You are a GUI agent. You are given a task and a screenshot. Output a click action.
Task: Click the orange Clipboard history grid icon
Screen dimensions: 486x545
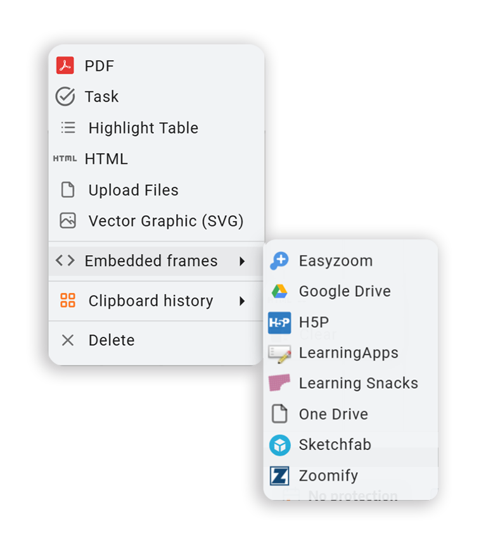(x=68, y=301)
